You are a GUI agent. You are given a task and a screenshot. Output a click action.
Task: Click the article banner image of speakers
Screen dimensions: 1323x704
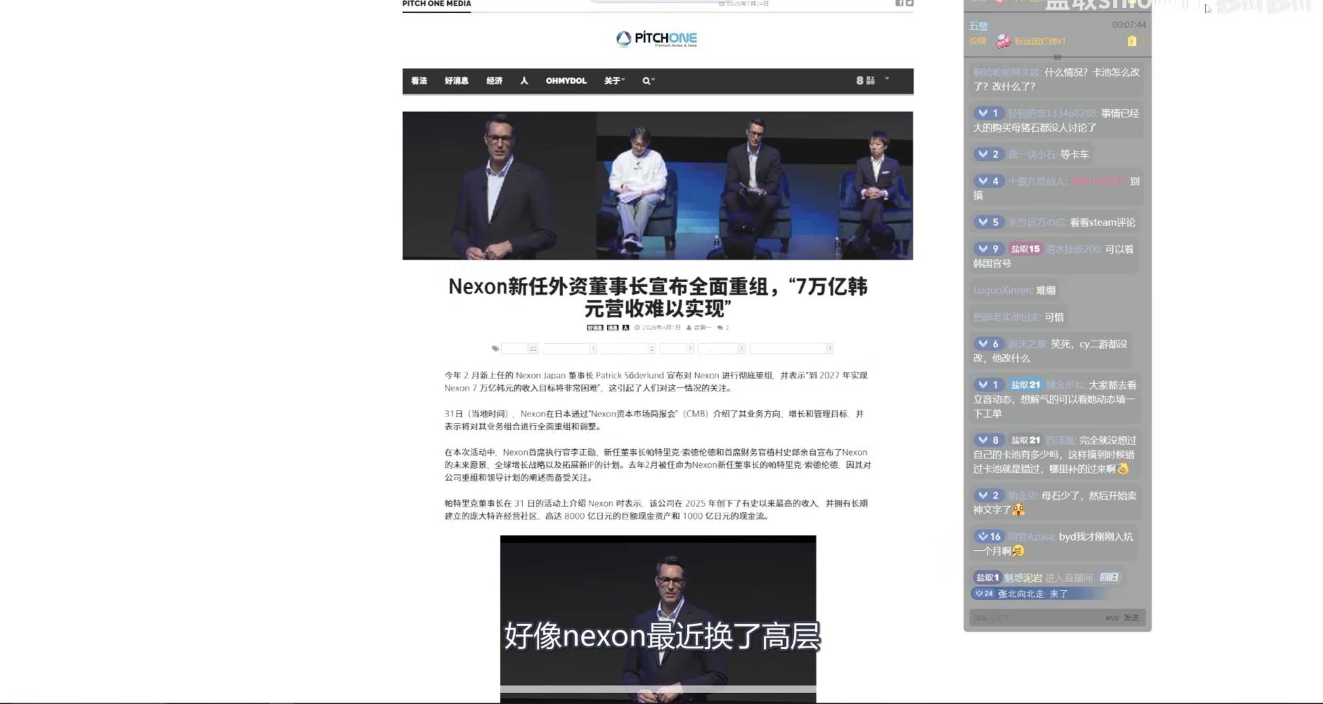tap(657, 185)
